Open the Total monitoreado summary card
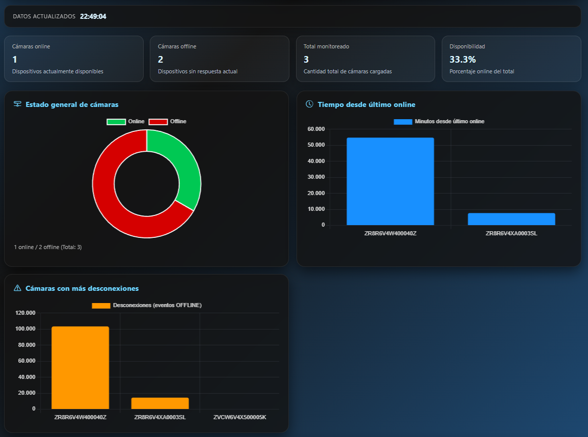The image size is (588, 437). coord(365,59)
